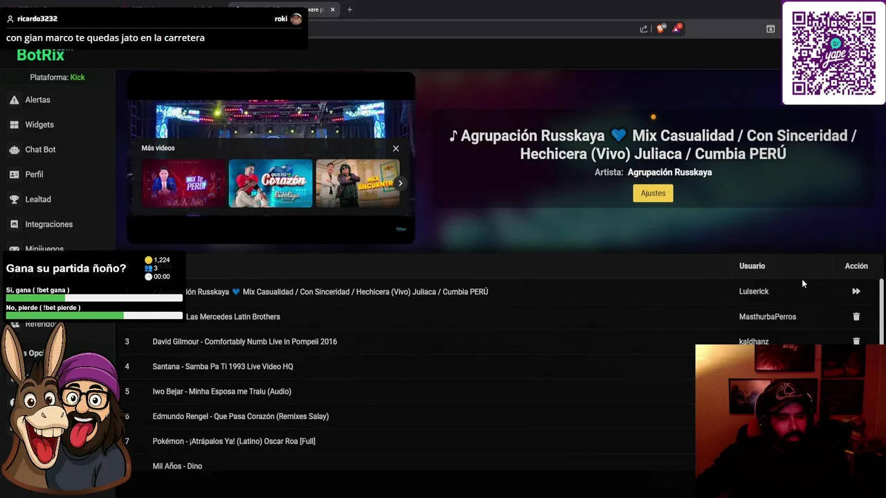Click user Luiserick in the queue
Viewport: 886px width, 498px height.
[753, 292]
